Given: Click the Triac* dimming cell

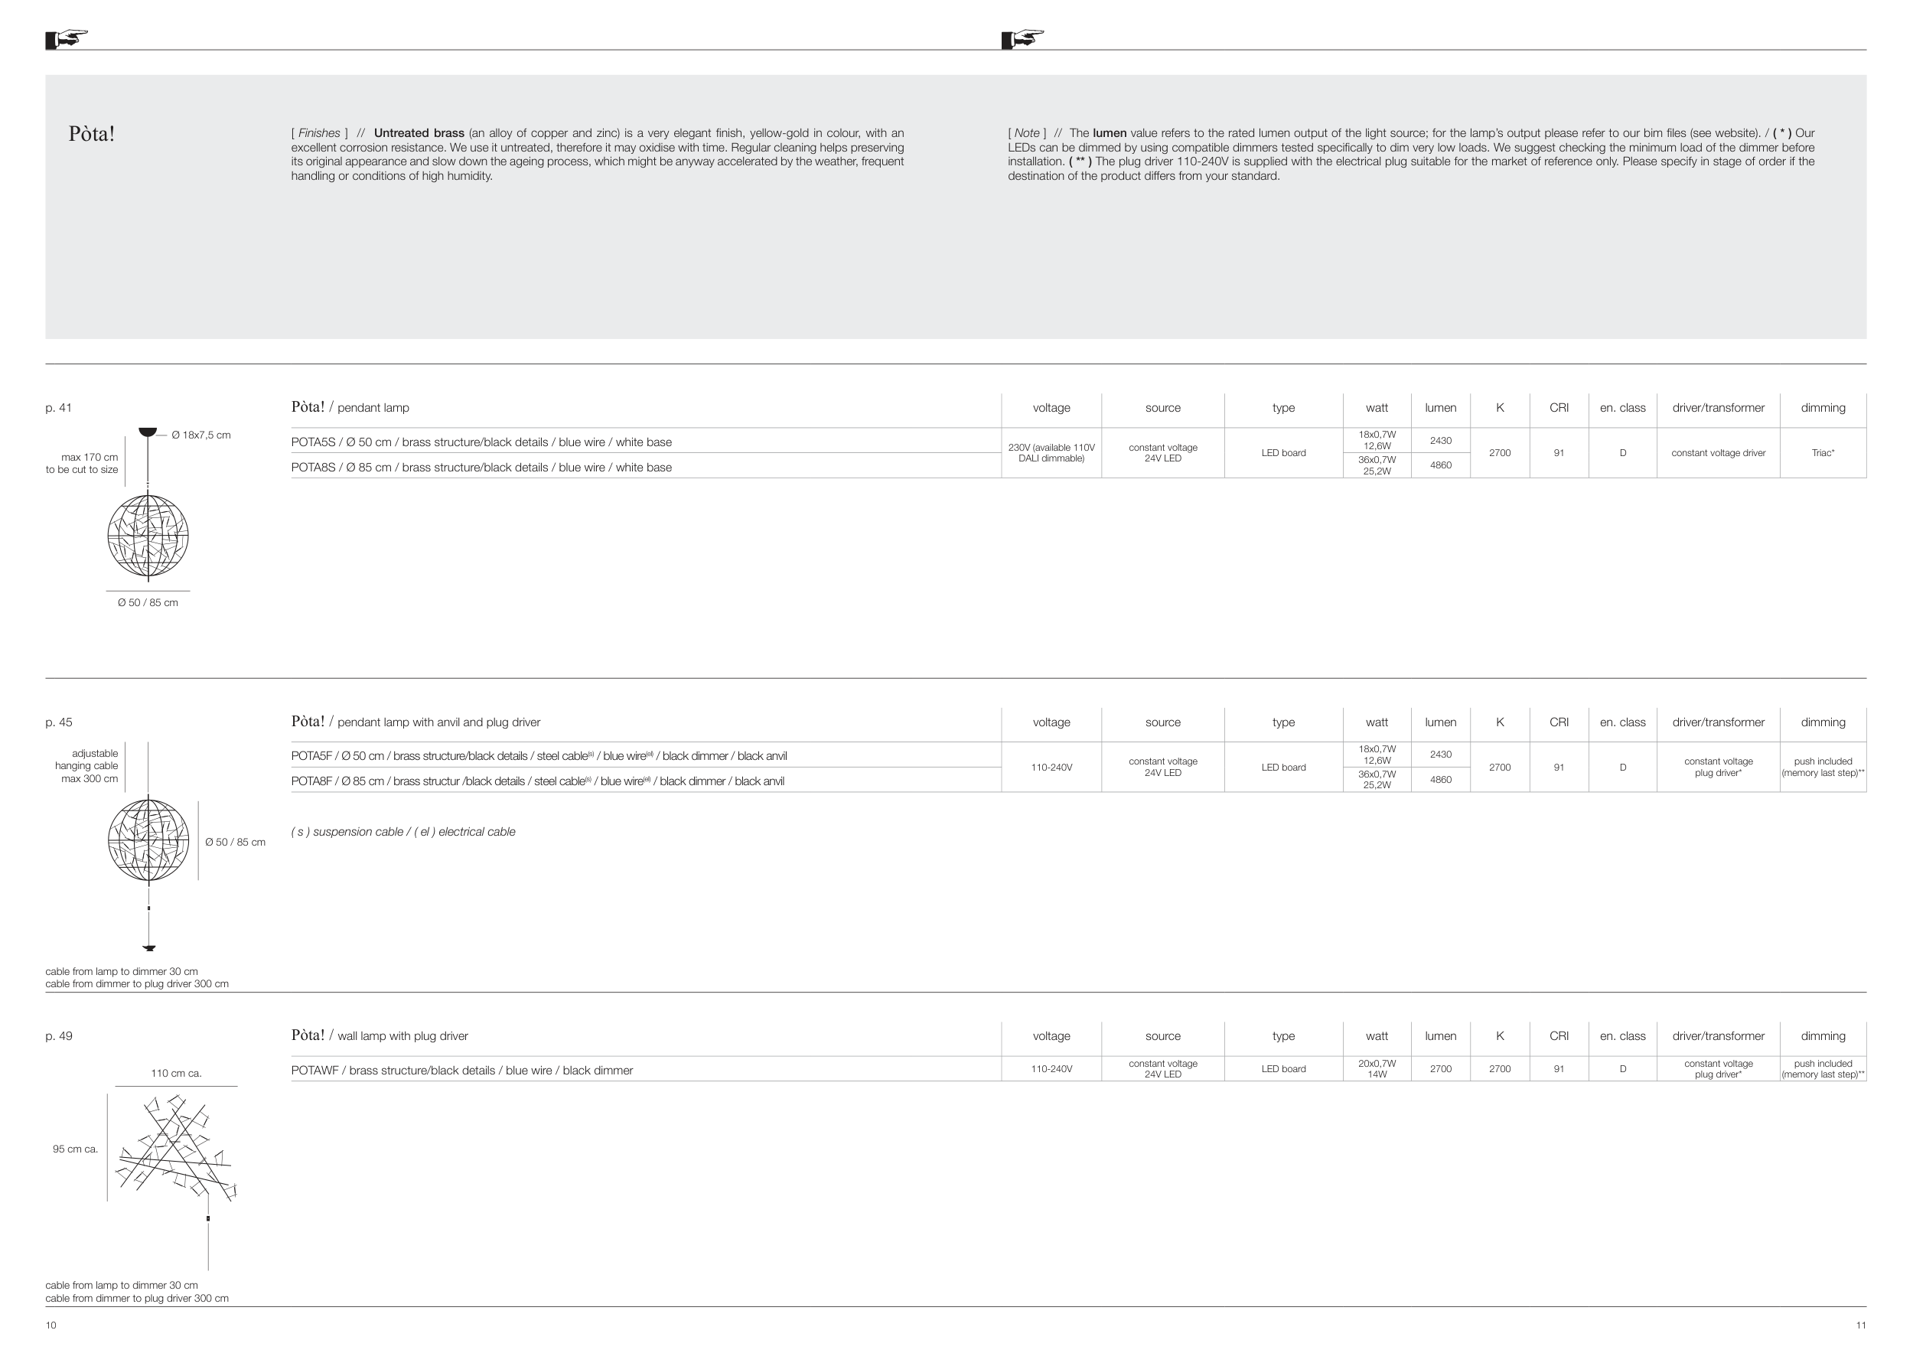Looking at the screenshot, I should pyautogui.click(x=1822, y=453).
